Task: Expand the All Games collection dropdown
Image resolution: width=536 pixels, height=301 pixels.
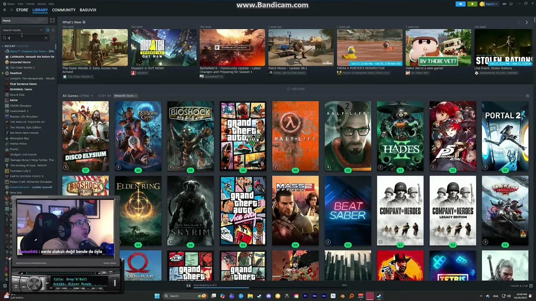Action: pyautogui.click(x=78, y=96)
